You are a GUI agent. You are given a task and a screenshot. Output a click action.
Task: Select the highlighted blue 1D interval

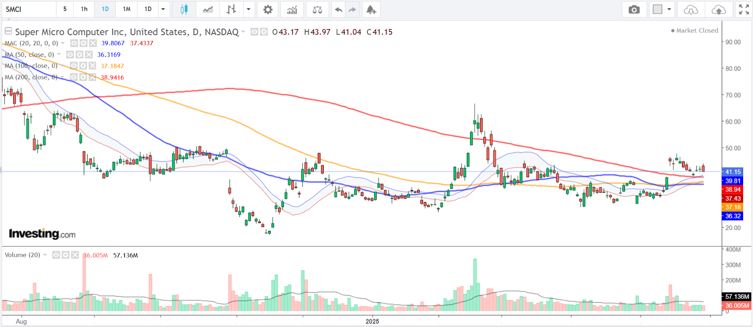105,9
